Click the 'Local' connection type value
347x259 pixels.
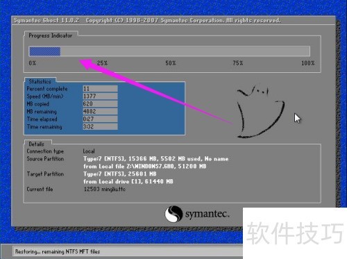tap(89, 151)
